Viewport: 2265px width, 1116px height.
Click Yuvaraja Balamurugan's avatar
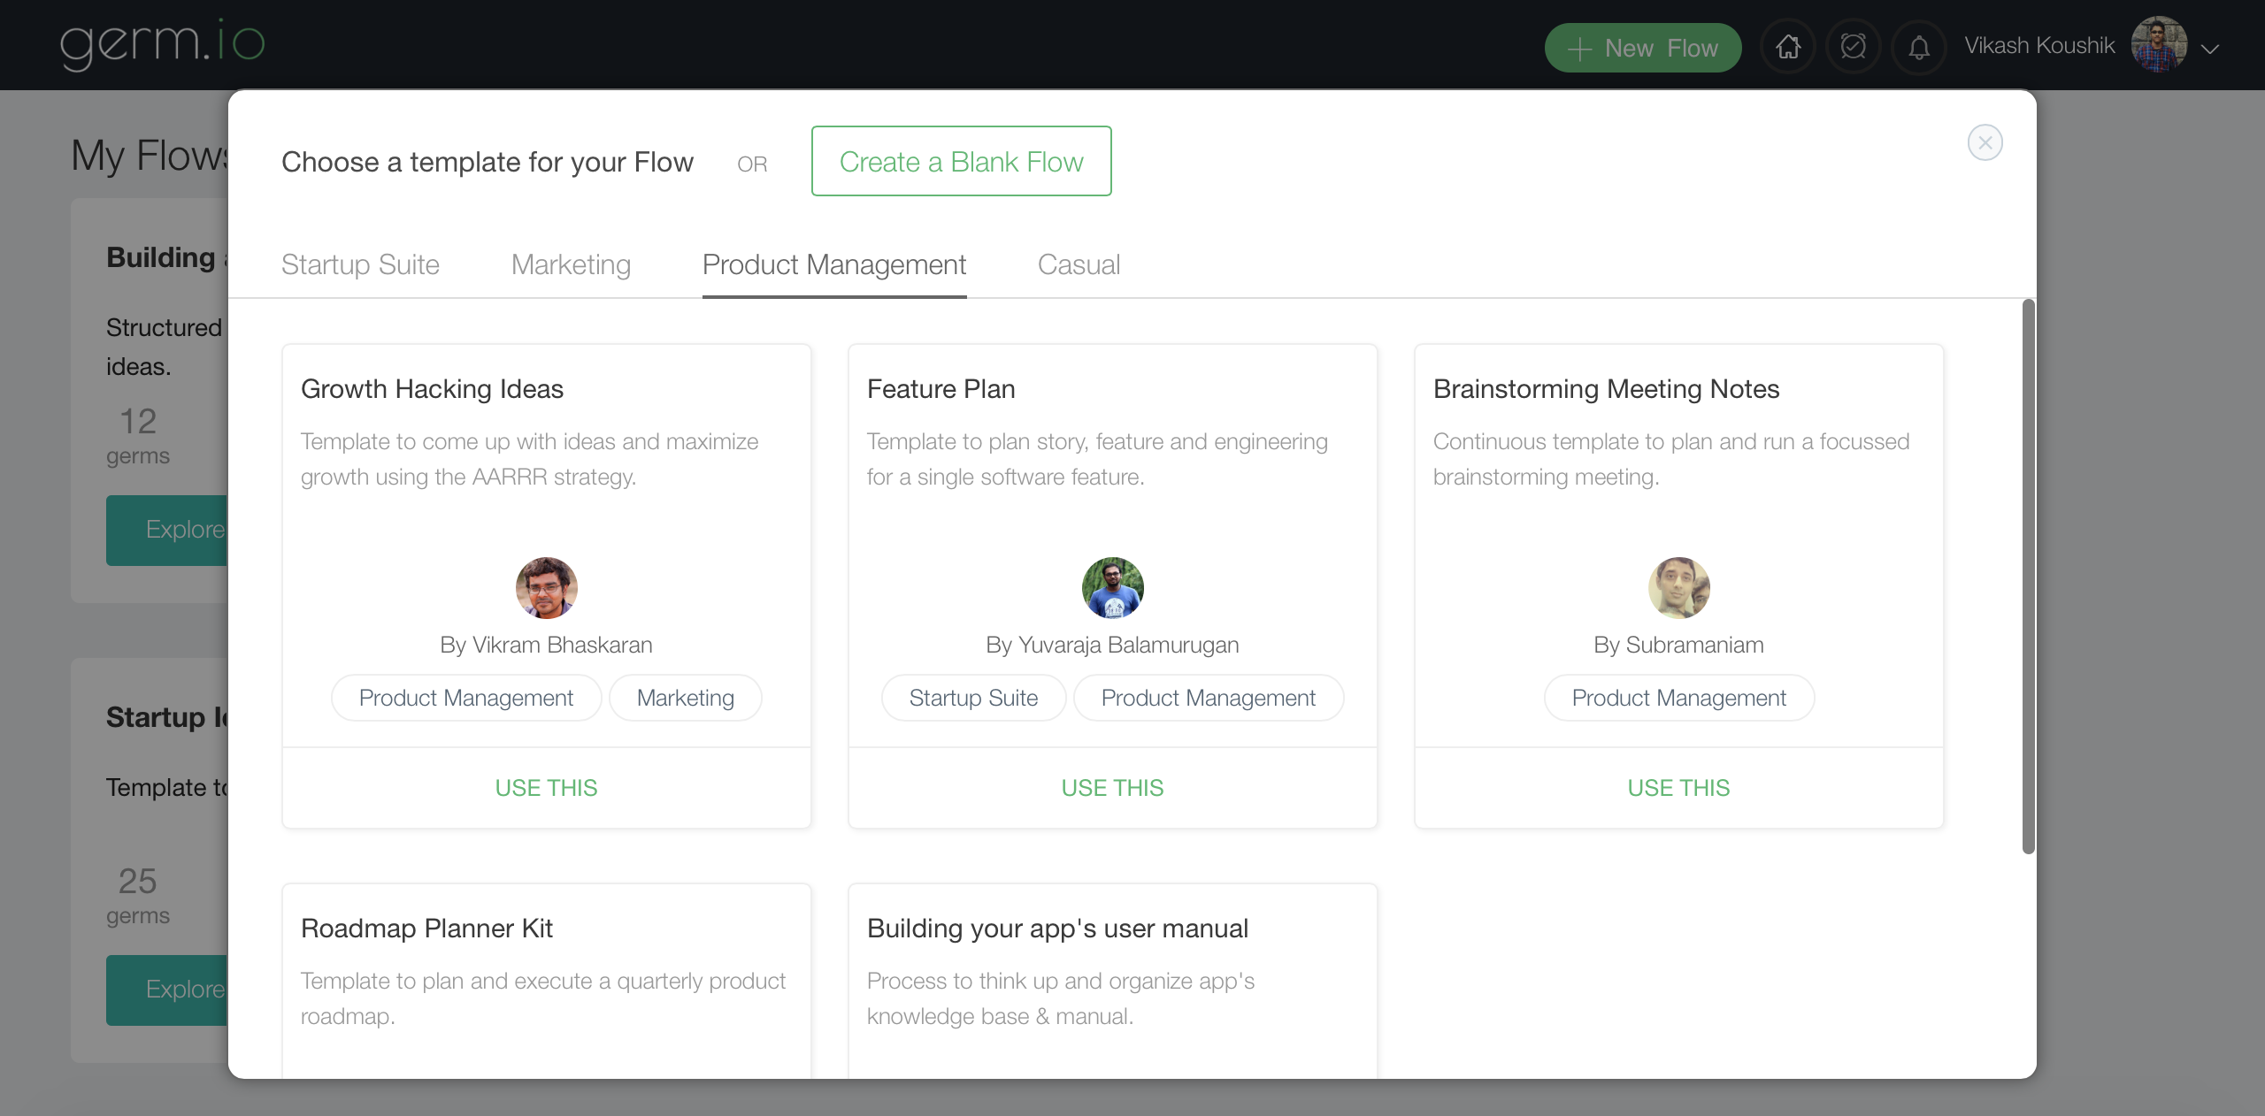(x=1112, y=587)
